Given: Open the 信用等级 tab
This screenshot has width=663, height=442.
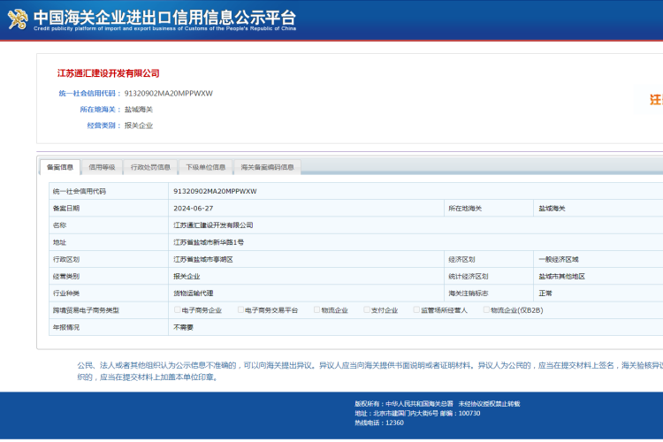Looking at the screenshot, I should pos(102,166).
